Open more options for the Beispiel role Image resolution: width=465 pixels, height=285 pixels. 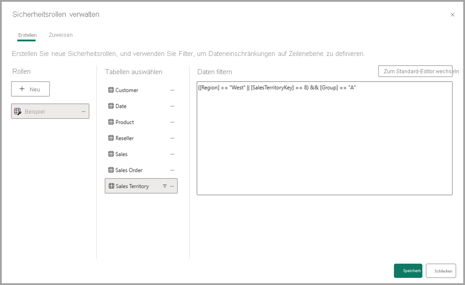83,111
